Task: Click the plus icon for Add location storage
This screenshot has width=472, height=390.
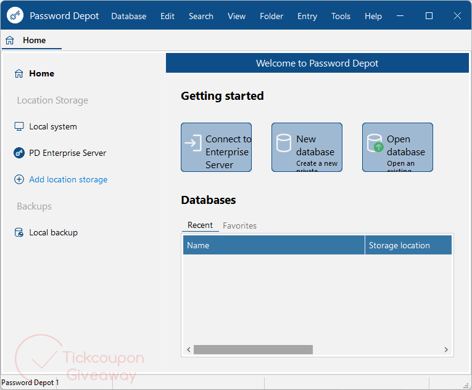Action: [x=19, y=179]
